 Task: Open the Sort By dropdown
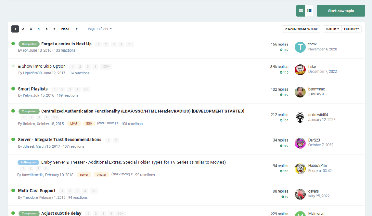point(332,29)
